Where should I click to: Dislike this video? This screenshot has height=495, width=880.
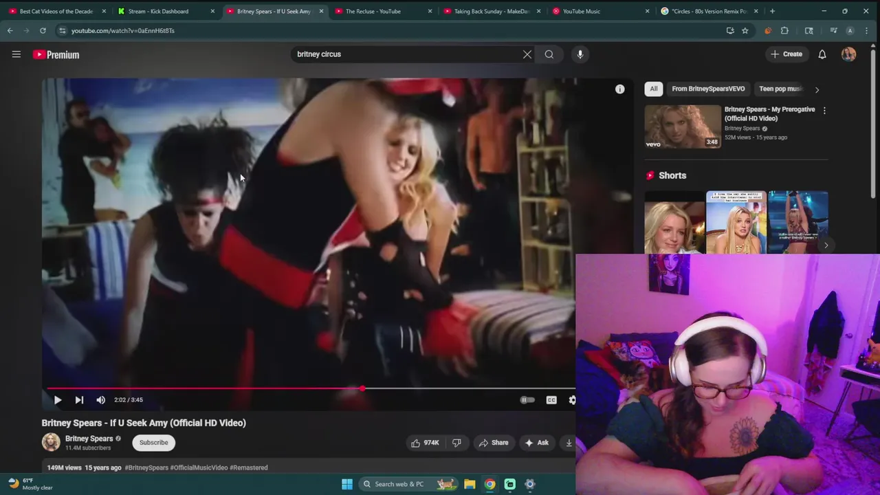[x=456, y=443]
